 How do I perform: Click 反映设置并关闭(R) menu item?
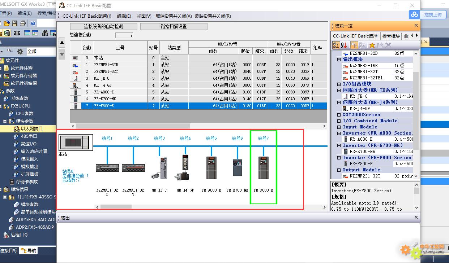tap(213, 16)
